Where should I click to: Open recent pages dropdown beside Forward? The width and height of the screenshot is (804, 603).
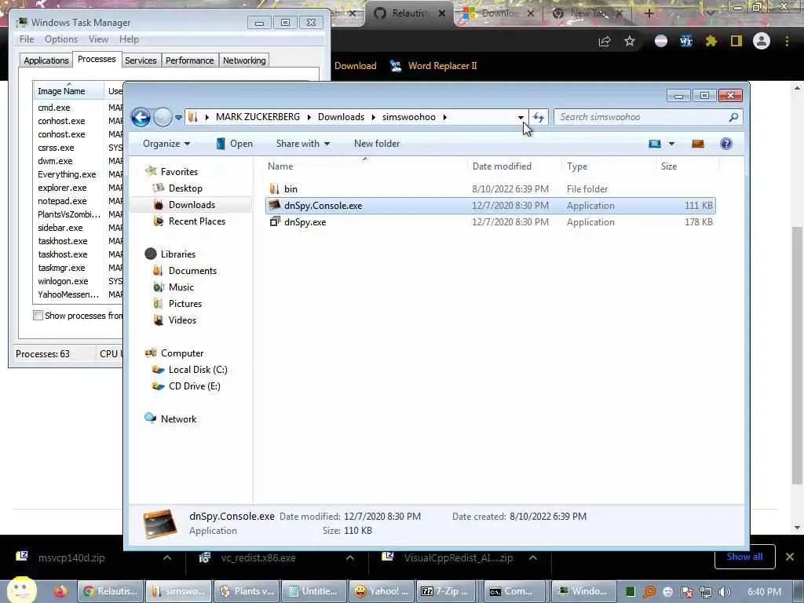[178, 118]
